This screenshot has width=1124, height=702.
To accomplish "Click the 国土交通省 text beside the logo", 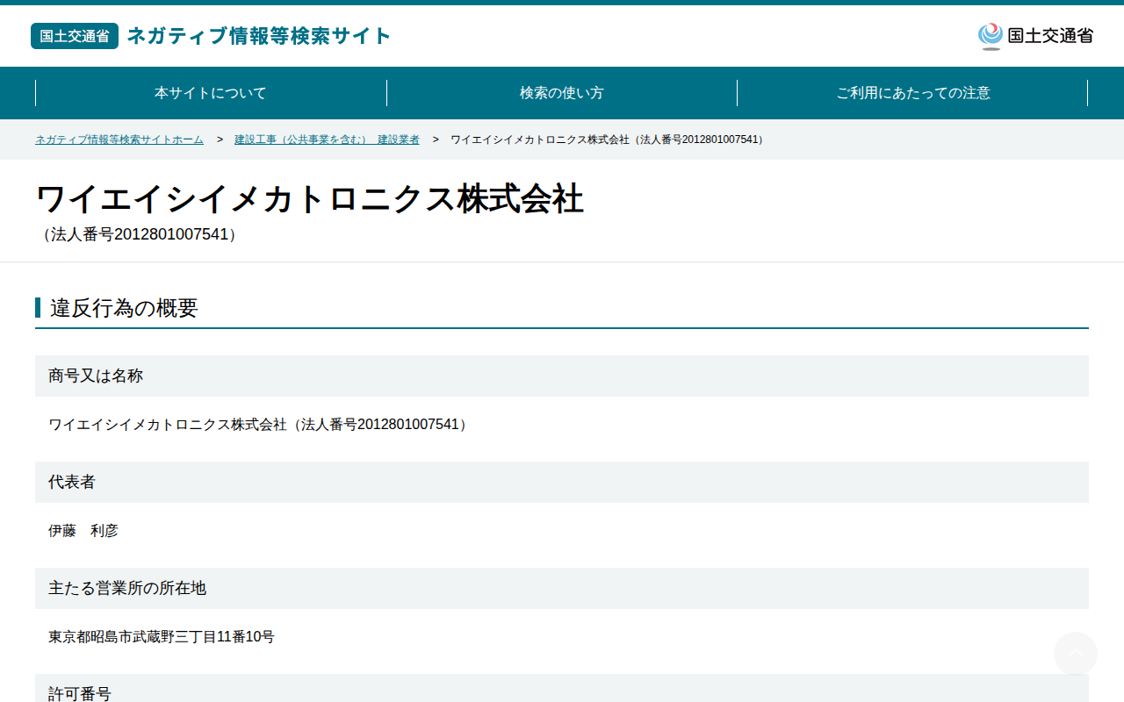I will [x=1050, y=36].
